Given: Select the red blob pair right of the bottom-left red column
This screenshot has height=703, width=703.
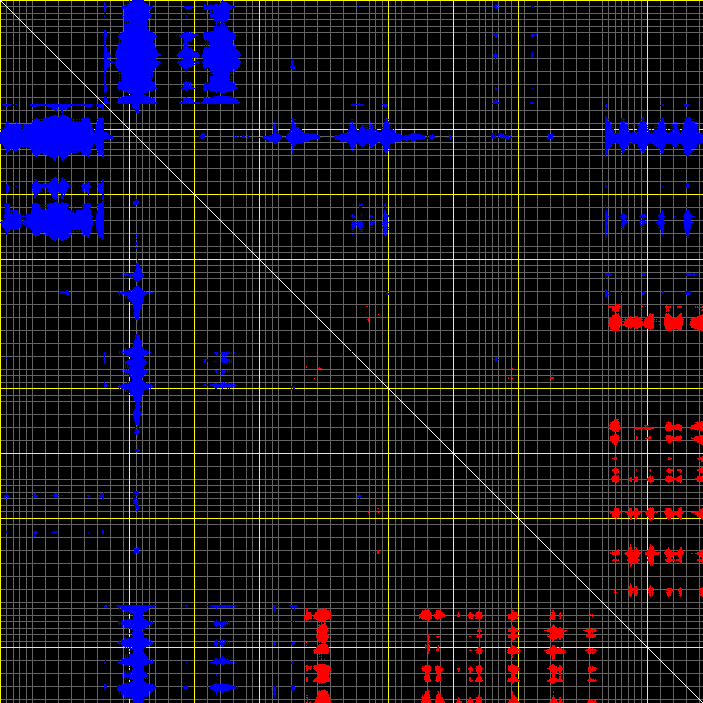Looking at the screenshot, I should tap(432, 654).
